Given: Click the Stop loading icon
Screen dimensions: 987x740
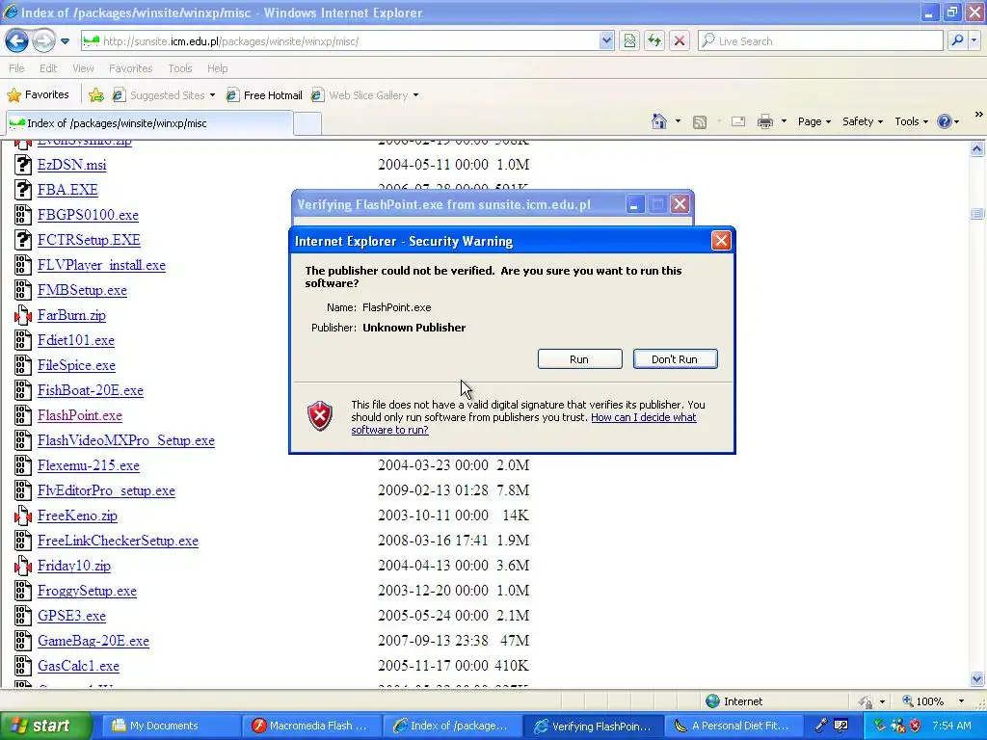Looking at the screenshot, I should click(x=680, y=40).
